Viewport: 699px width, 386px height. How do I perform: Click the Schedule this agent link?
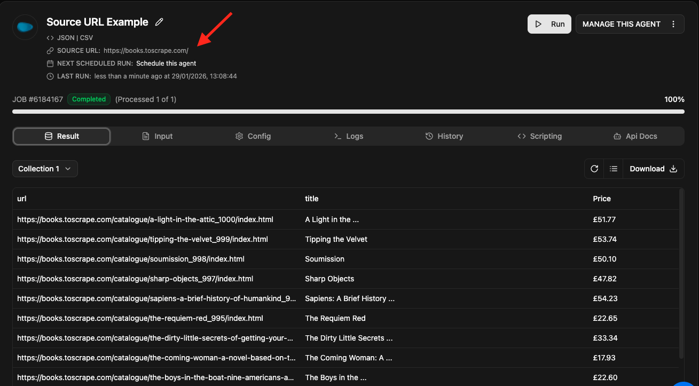point(166,64)
